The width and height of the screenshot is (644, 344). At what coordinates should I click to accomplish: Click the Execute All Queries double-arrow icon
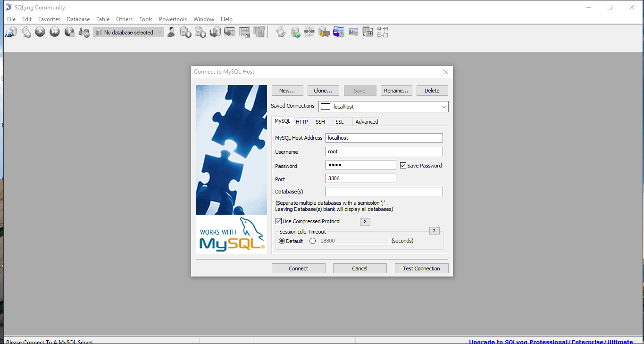click(55, 32)
